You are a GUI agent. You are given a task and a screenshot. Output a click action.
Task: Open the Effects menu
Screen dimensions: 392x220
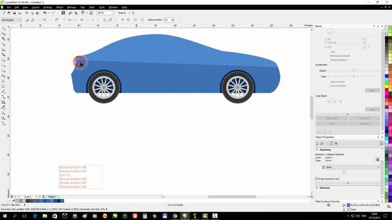tap(59, 7)
